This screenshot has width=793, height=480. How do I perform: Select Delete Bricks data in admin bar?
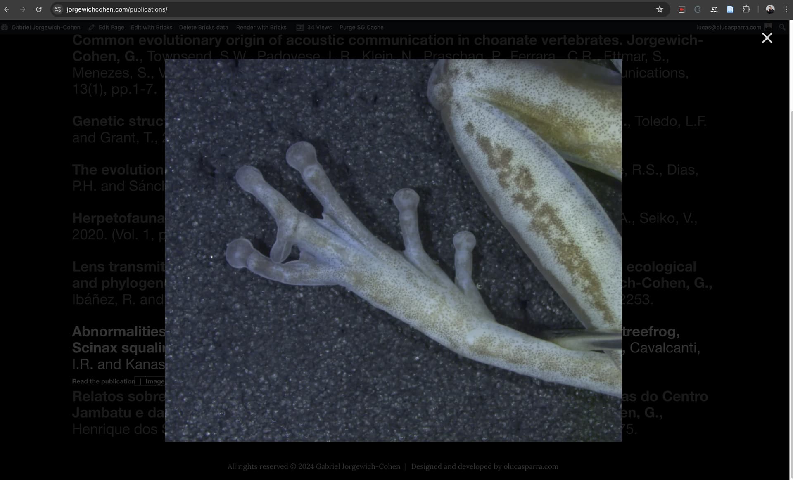coord(204,27)
